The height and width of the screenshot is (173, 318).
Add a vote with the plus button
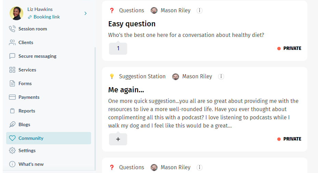118,139
